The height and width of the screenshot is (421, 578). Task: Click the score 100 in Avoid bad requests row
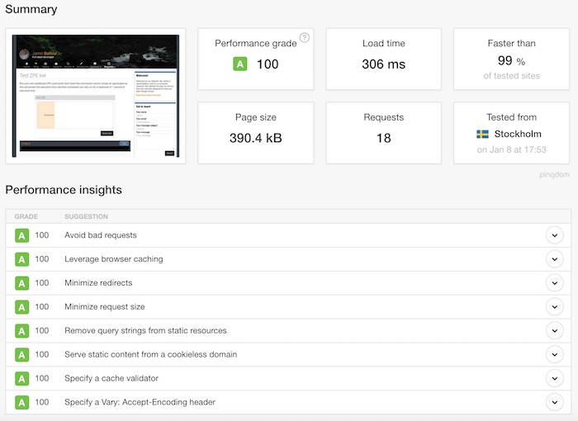(42, 235)
